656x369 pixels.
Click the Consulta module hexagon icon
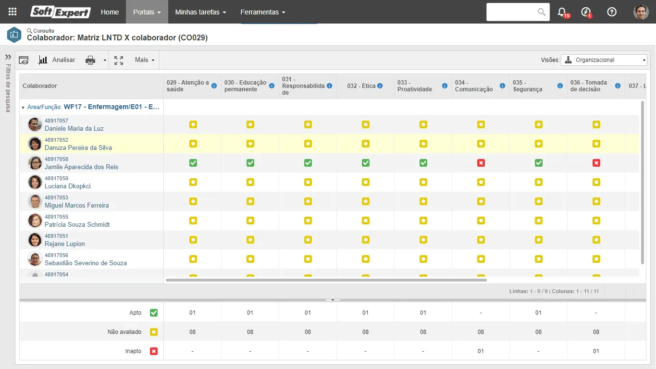tap(14, 35)
